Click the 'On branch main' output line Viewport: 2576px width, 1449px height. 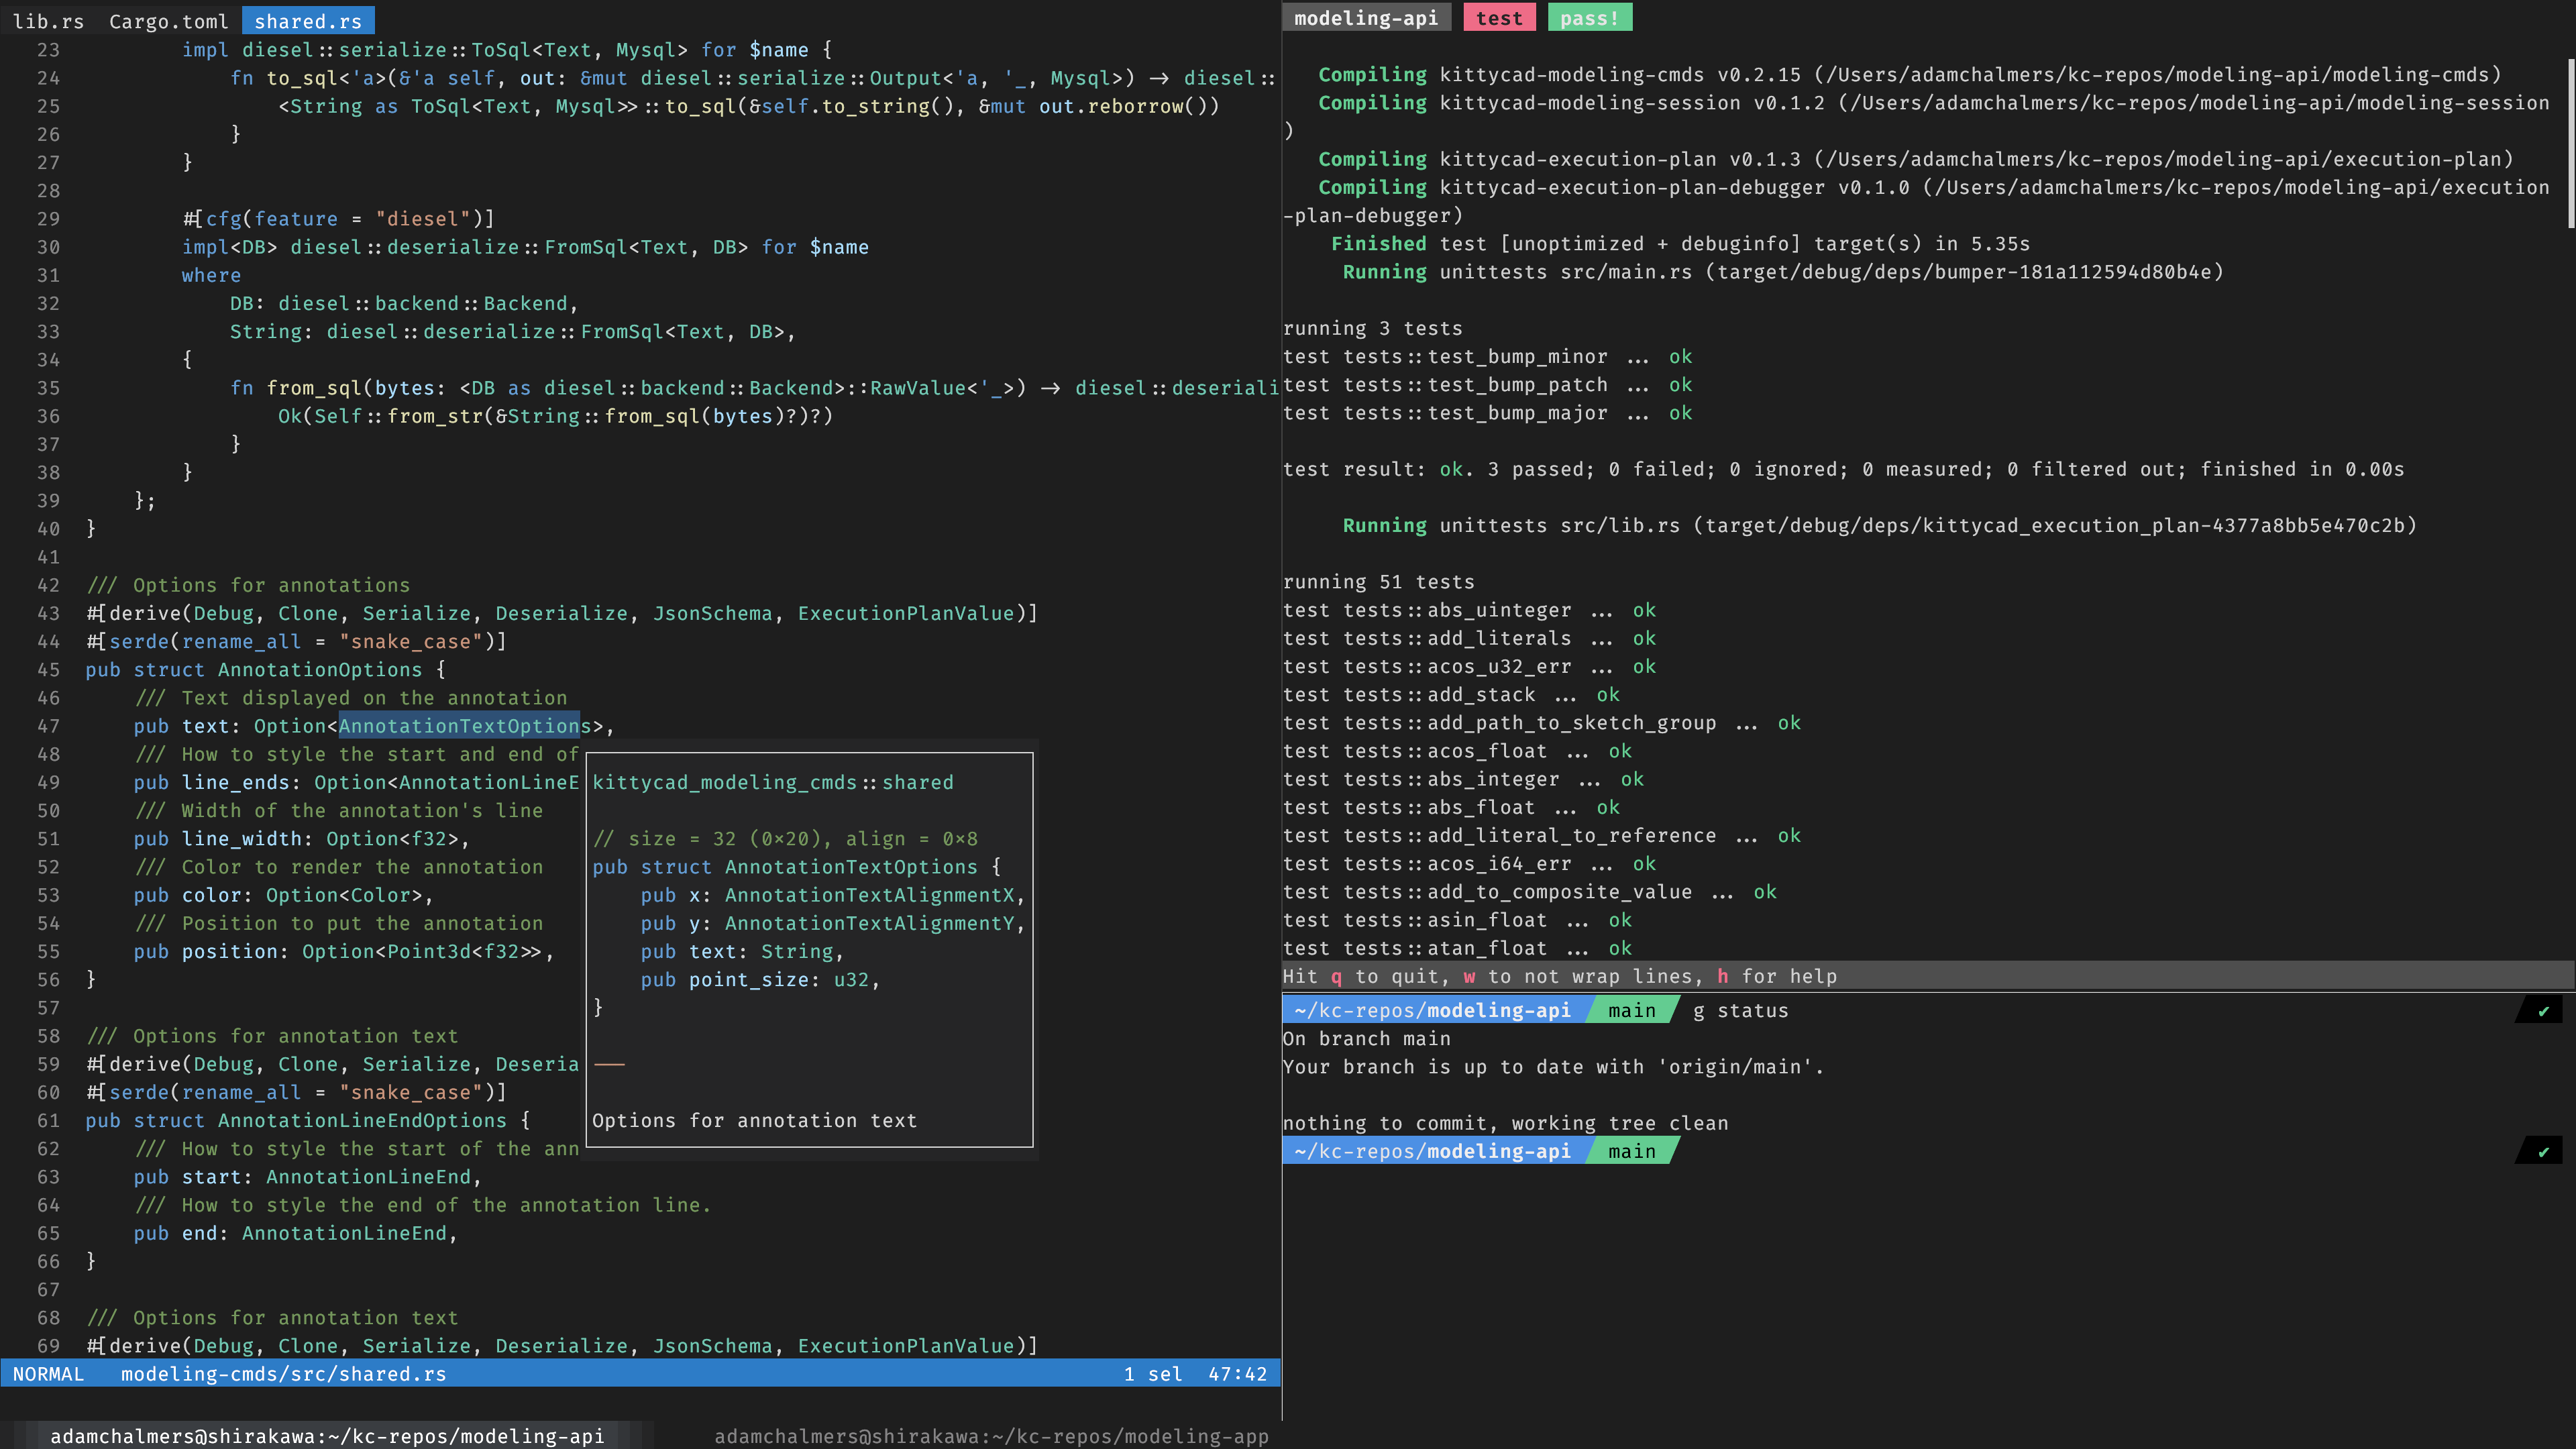pyautogui.click(x=1366, y=1039)
